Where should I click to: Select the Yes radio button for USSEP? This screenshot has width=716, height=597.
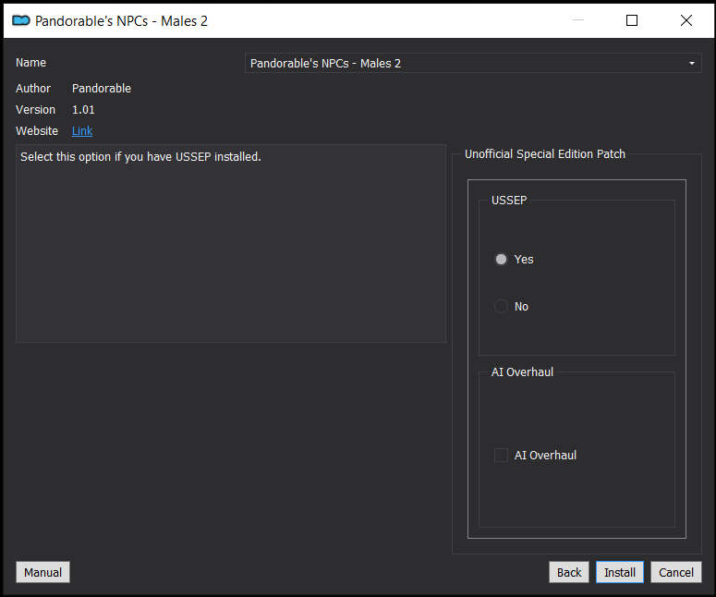[x=502, y=260]
